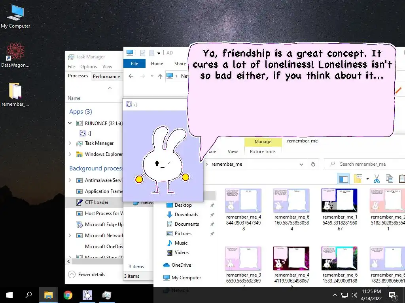Open View tab in remember_me window

tap(233, 151)
